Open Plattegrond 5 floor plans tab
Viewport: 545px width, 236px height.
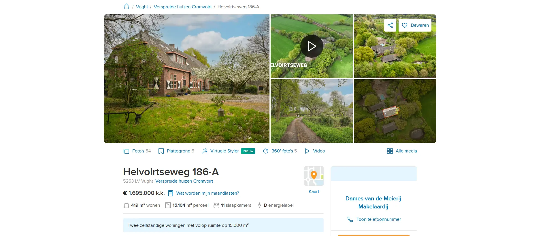click(x=176, y=151)
